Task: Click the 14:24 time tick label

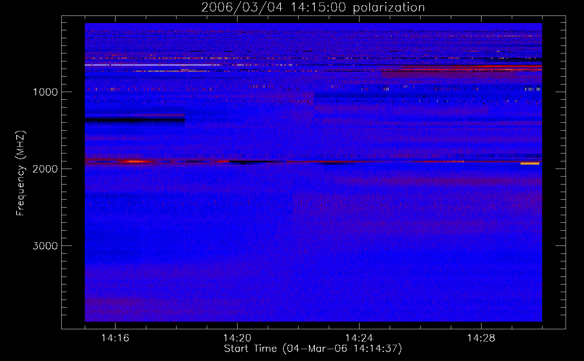Action: [x=359, y=338]
